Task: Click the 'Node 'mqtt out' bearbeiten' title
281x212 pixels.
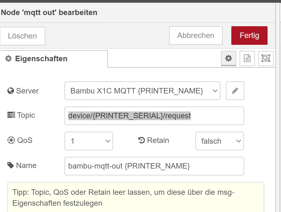Action: click(49, 13)
